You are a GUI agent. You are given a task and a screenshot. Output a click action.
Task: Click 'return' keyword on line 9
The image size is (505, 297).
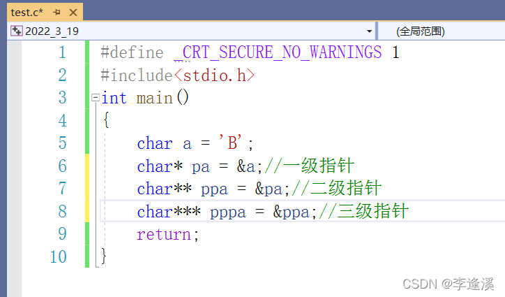tap(164, 234)
